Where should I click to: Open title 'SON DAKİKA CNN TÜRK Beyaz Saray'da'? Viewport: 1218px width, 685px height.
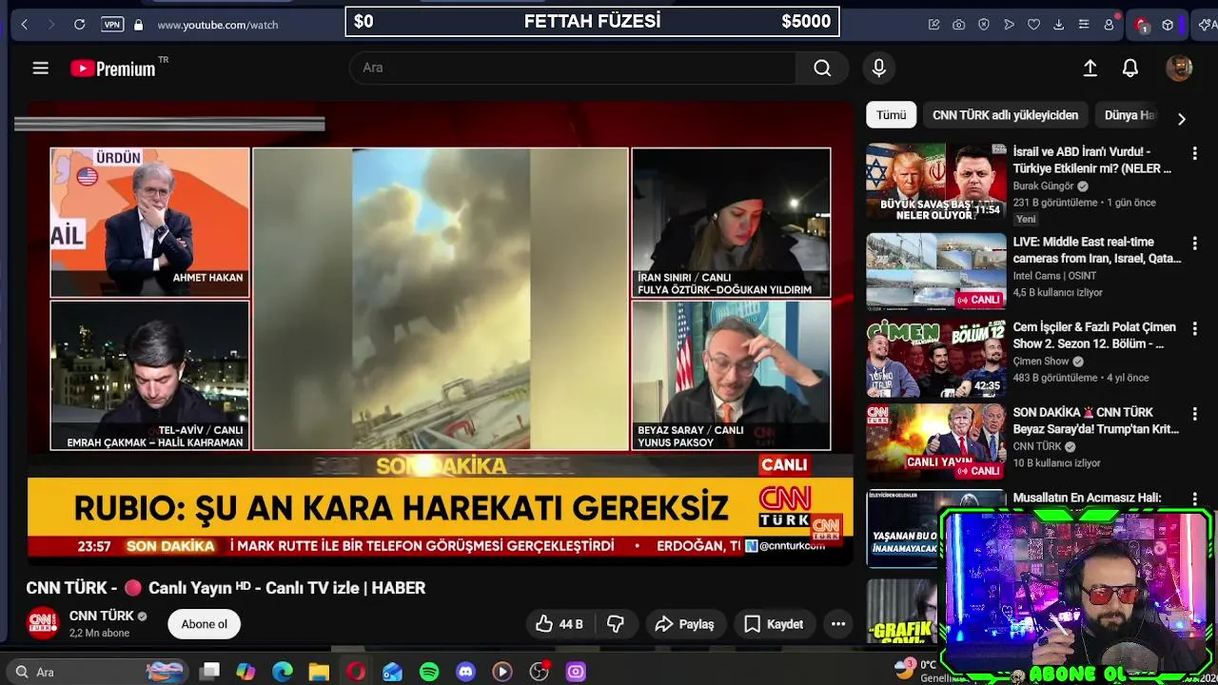pos(1094,421)
